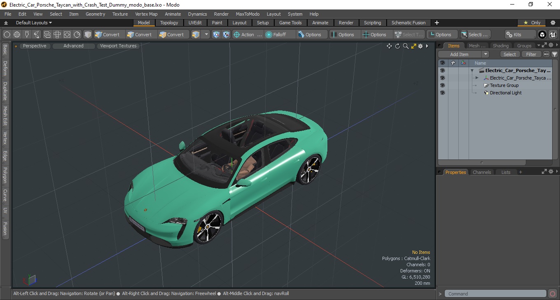Open viewport settings gear icon

tap(420, 46)
